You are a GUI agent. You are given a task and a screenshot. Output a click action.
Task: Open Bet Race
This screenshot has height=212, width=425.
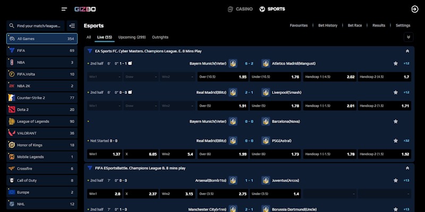click(355, 25)
